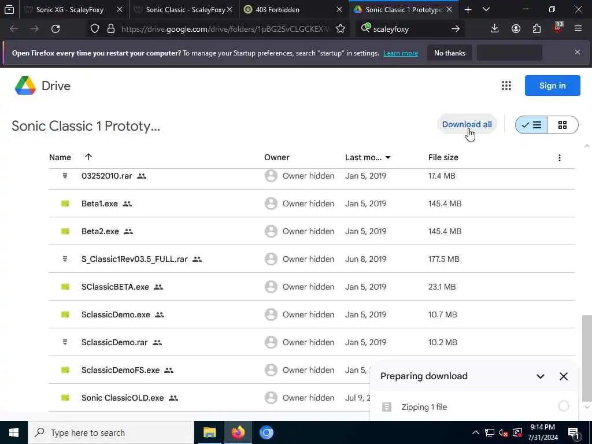Image resolution: width=592 pixels, height=444 pixels.
Task: Click the SclassicDemo.exe file icon
Action: pos(65,314)
